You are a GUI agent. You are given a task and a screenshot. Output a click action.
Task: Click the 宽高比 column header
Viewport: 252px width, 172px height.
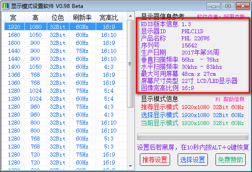[109, 17]
